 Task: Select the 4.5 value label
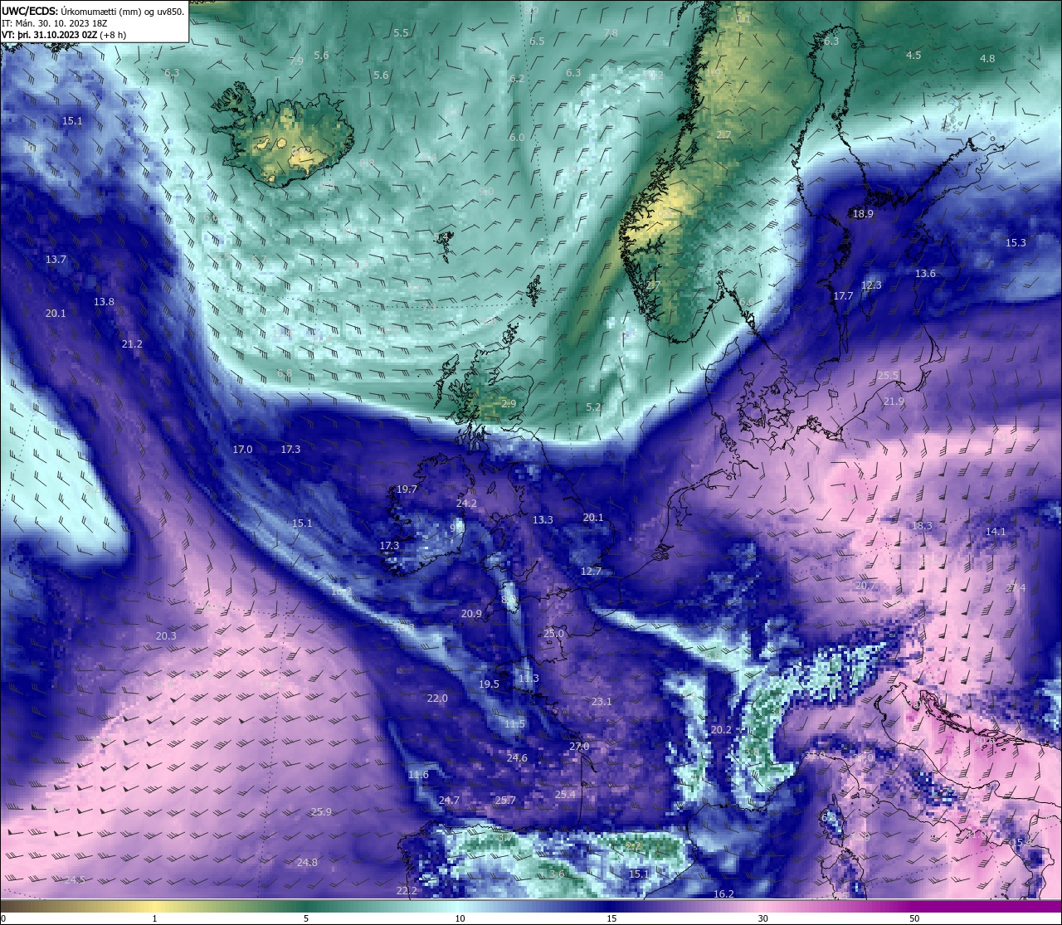coord(913,55)
